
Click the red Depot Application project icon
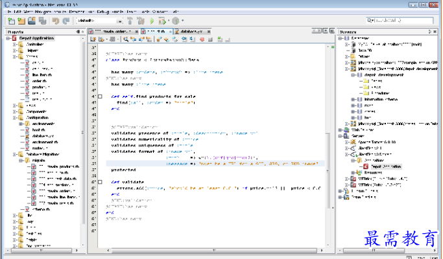[x=15, y=38]
